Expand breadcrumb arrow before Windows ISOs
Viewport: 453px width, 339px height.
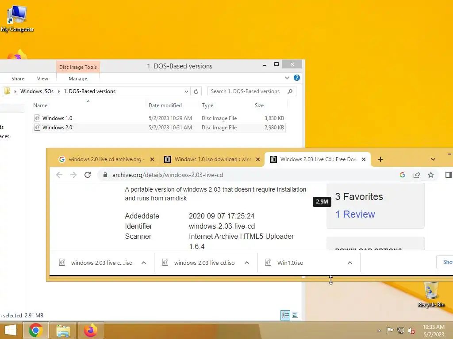click(x=15, y=91)
